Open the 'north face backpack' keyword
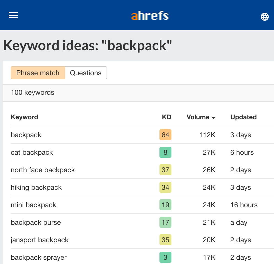This screenshot has height=264, width=274. coord(43,170)
